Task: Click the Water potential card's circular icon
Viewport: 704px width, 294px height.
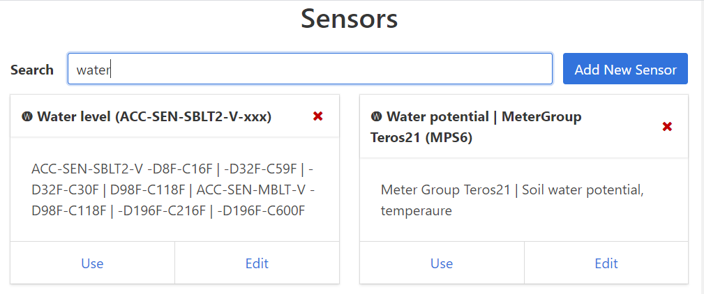Action: [x=376, y=116]
